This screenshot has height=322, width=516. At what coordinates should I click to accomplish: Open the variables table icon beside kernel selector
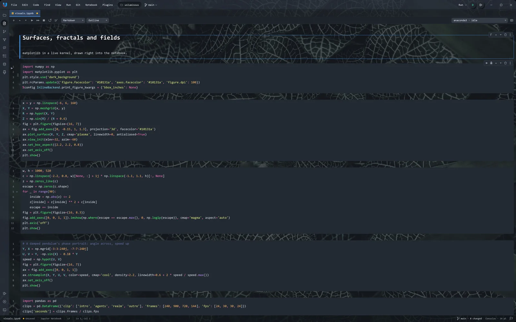pos(512,20)
